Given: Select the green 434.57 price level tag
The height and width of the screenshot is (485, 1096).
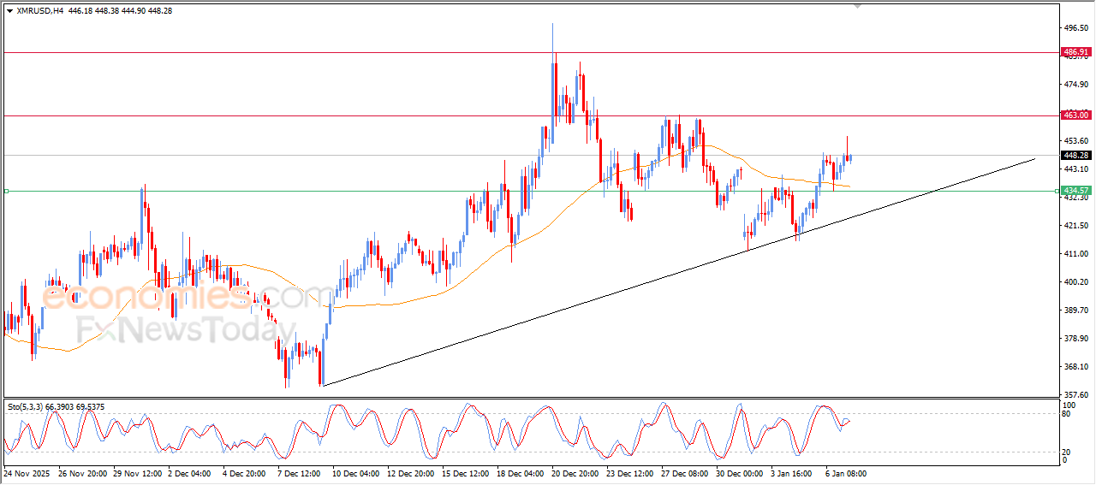Looking at the screenshot, I should (x=1075, y=190).
